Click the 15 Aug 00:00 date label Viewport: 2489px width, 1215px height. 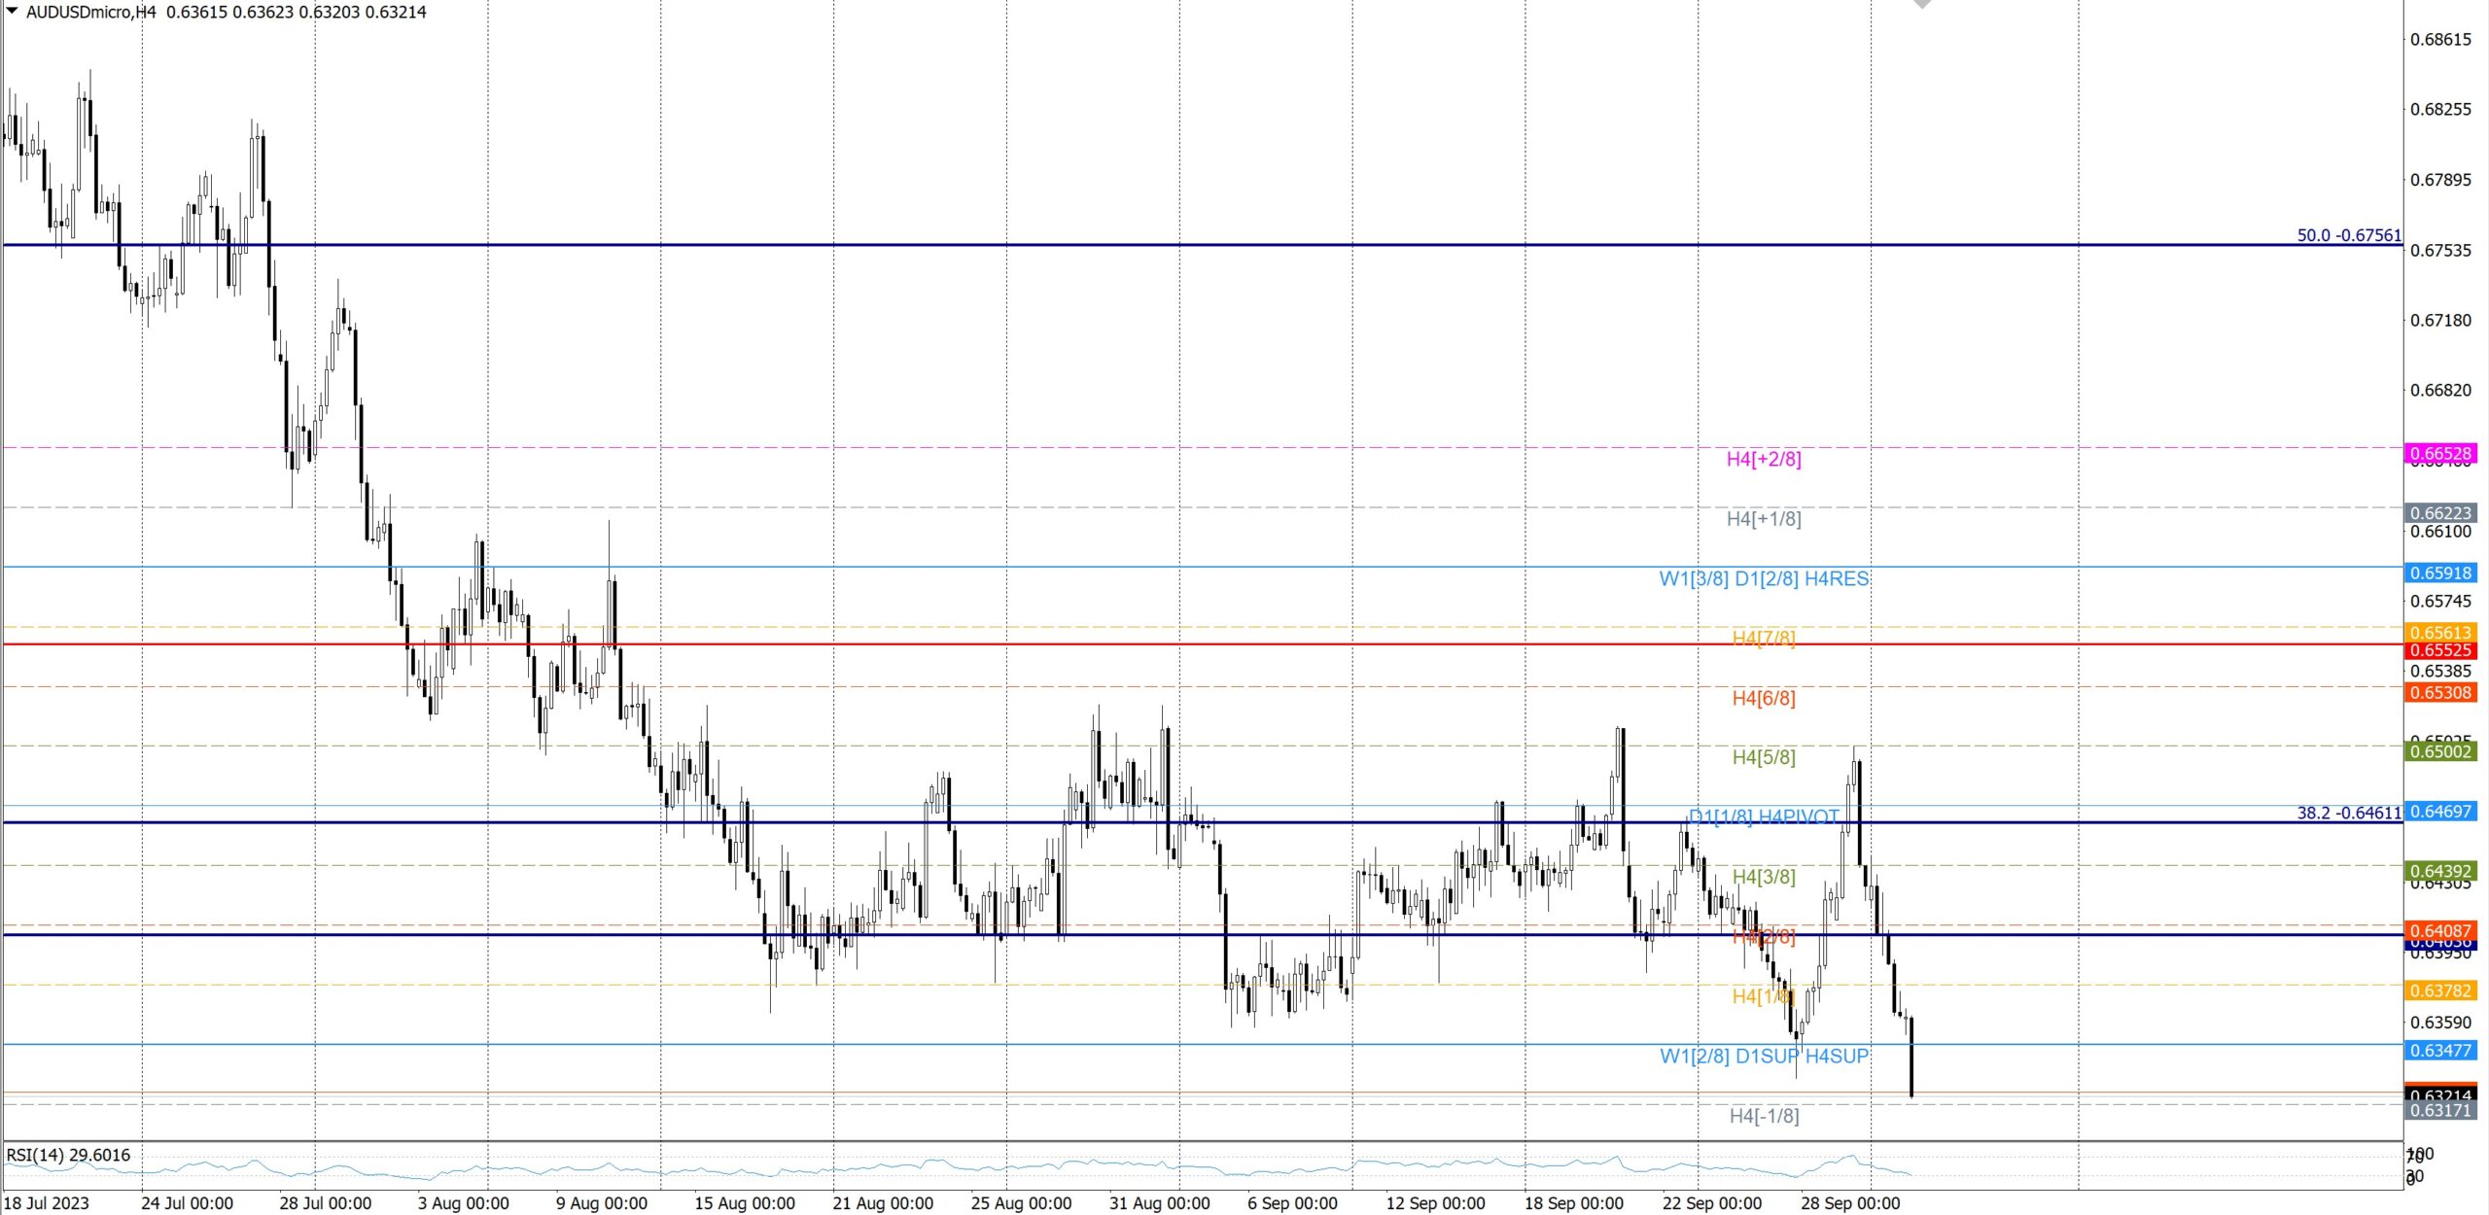point(744,1203)
